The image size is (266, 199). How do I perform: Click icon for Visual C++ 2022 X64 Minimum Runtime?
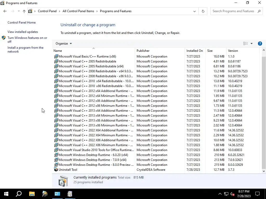[x=56, y=135]
